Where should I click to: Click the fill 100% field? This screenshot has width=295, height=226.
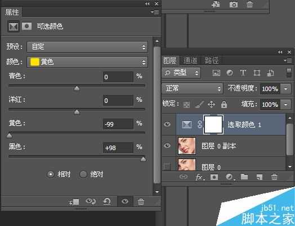coord(270,105)
